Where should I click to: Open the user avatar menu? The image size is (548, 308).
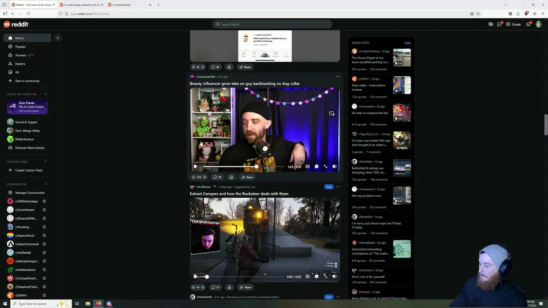coord(539,24)
